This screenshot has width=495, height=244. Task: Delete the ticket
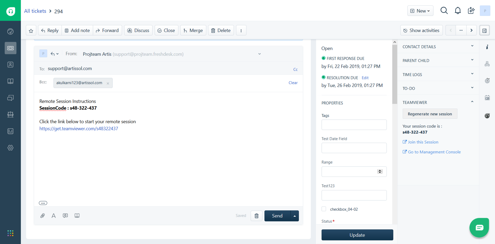(x=221, y=30)
